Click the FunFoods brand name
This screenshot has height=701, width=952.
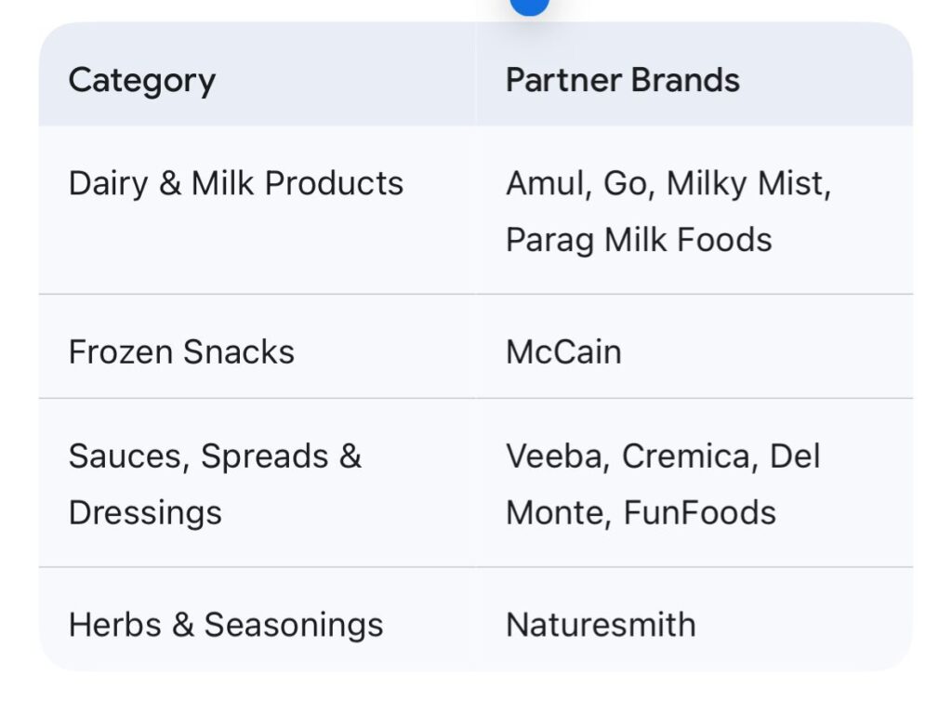pyautogui.click(x=699, y=512)
